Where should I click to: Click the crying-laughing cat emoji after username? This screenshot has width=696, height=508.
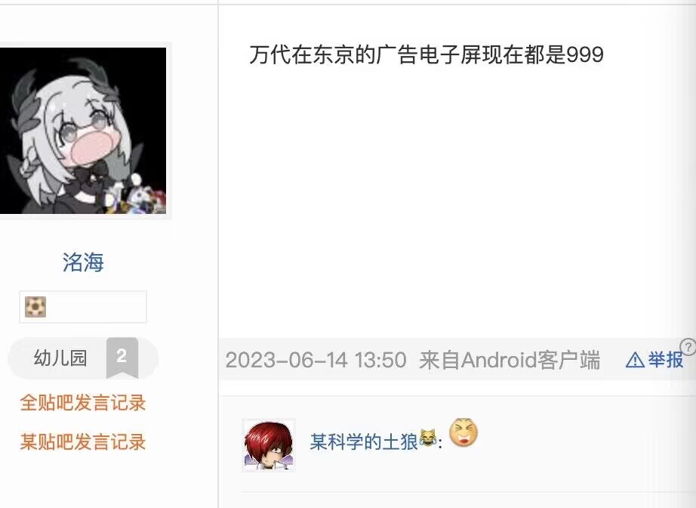tap(427, 438)
